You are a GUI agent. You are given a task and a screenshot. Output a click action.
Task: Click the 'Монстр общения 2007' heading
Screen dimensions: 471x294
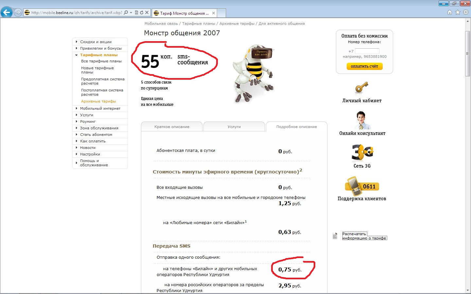pos(182,33)
